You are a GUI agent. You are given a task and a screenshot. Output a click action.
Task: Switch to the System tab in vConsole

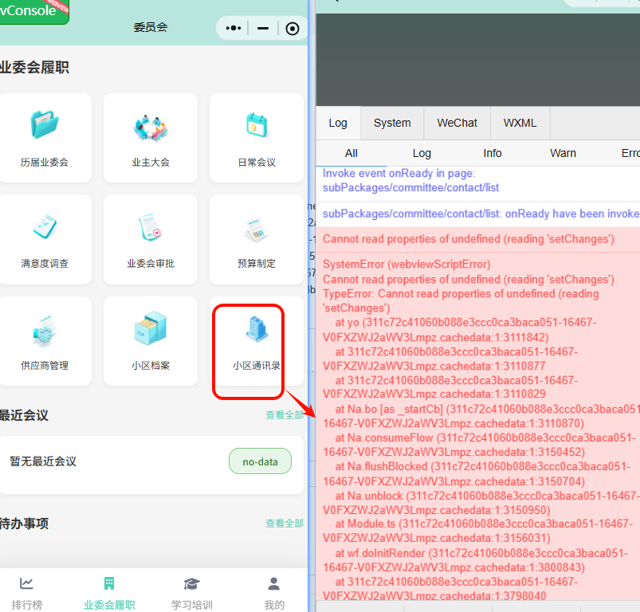point(391,123)
